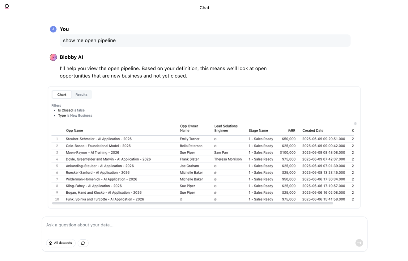408x261 pixels.
Task: Select the Chart tab
Action: pos(62,95)
